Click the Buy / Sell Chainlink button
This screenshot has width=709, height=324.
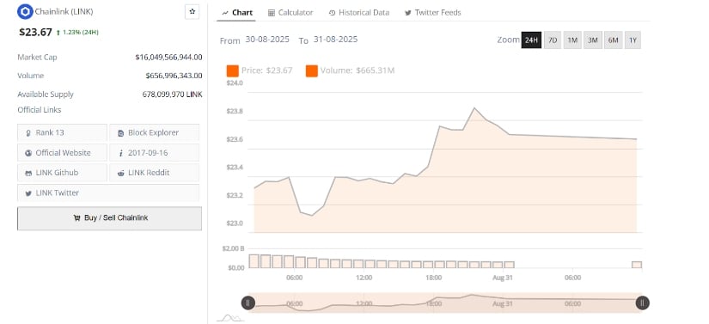(x=109, y=218)
